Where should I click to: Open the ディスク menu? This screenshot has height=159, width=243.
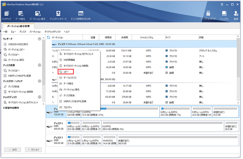click(x=23, y=32)
